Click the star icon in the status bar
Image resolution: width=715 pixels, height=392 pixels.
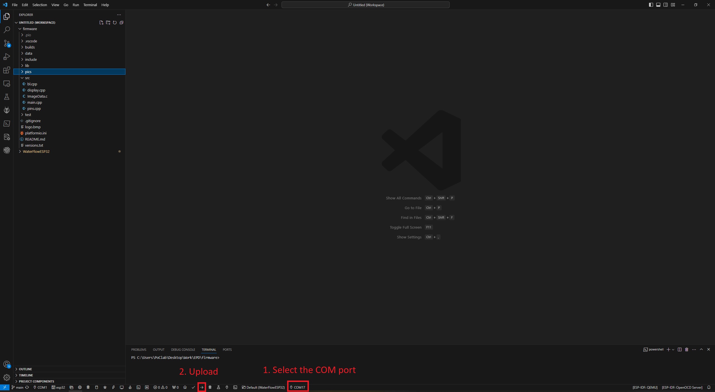(x=105, y=387)
